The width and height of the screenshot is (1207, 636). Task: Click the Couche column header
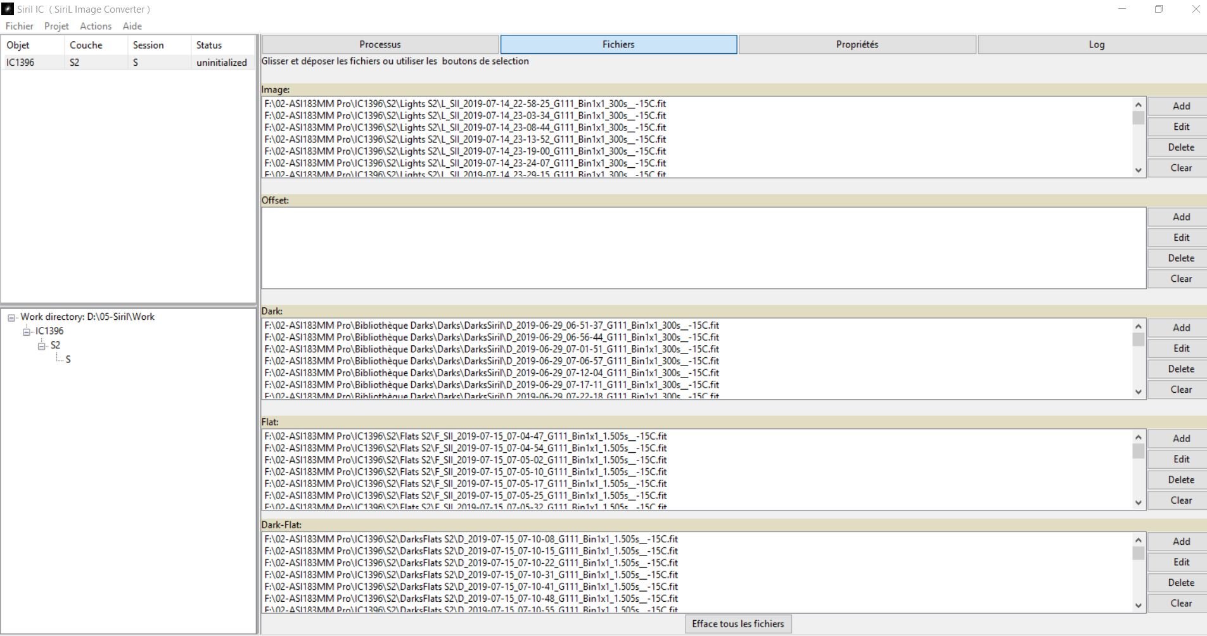point(96,45)
